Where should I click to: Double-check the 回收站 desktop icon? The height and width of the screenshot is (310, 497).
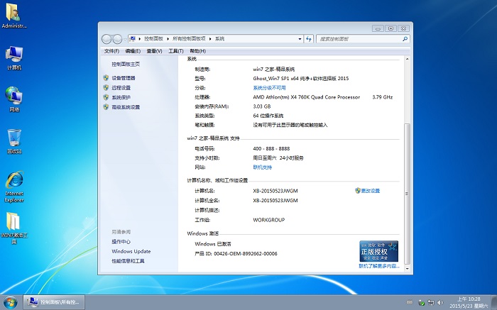coord(14,140)
